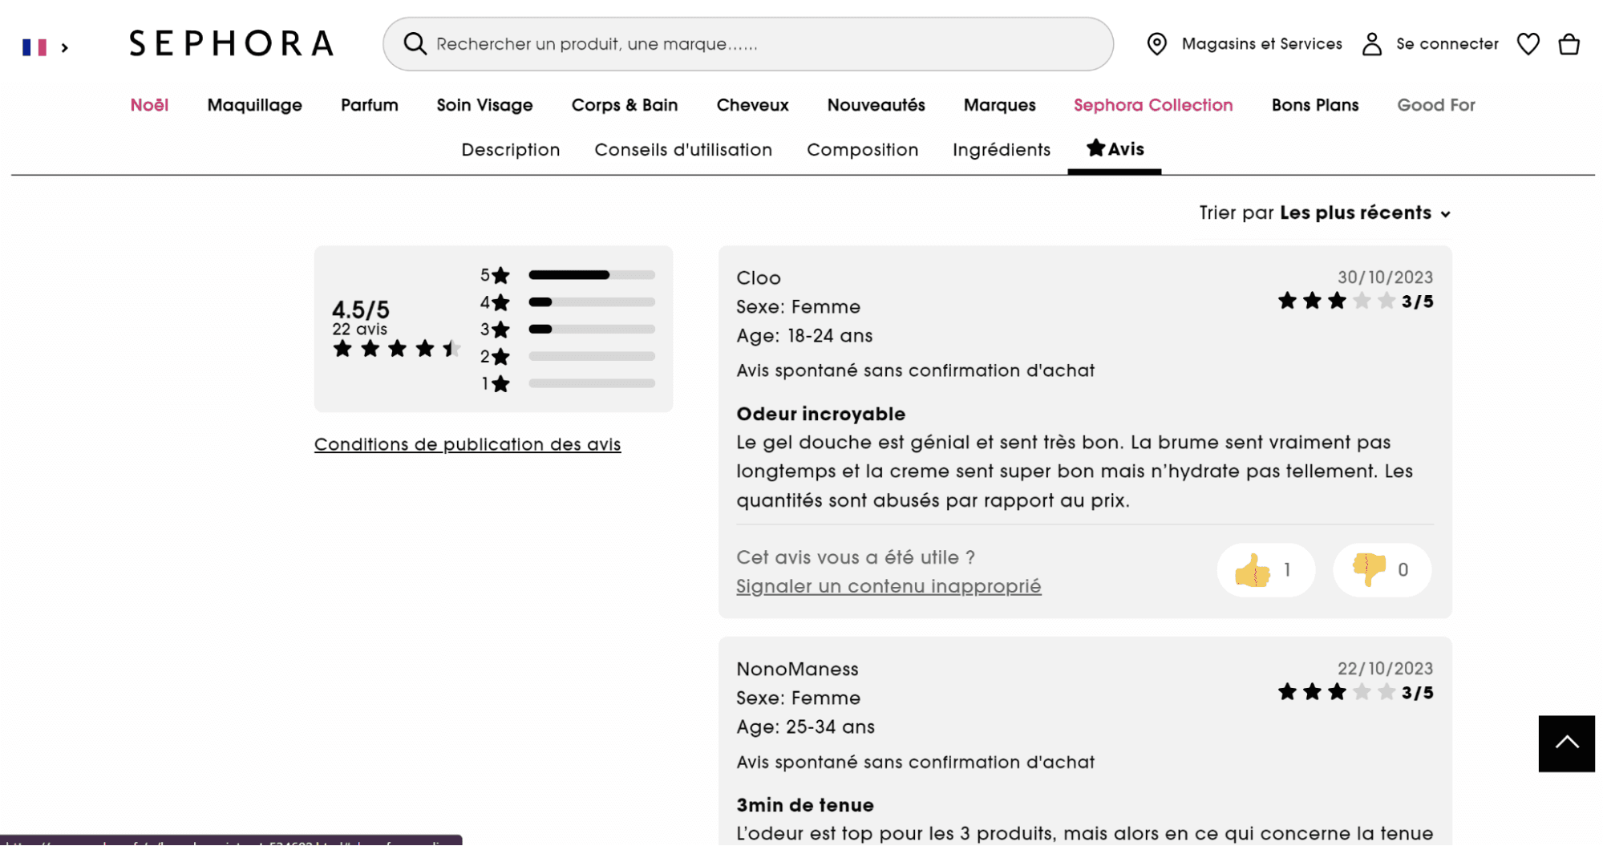Select the Avis star tab
This screenshot has width=1603, height=846.
(1115, 149)
